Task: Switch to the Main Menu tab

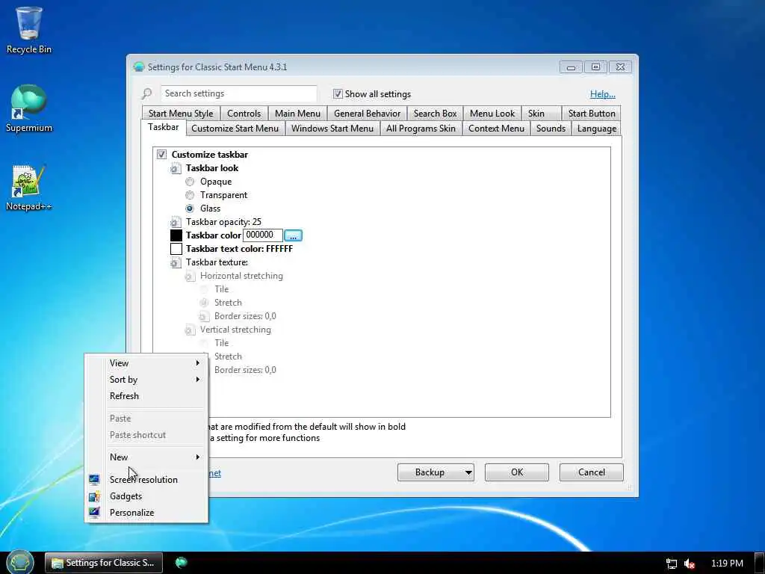Action: pyautogui.click(x=297, y=114)
